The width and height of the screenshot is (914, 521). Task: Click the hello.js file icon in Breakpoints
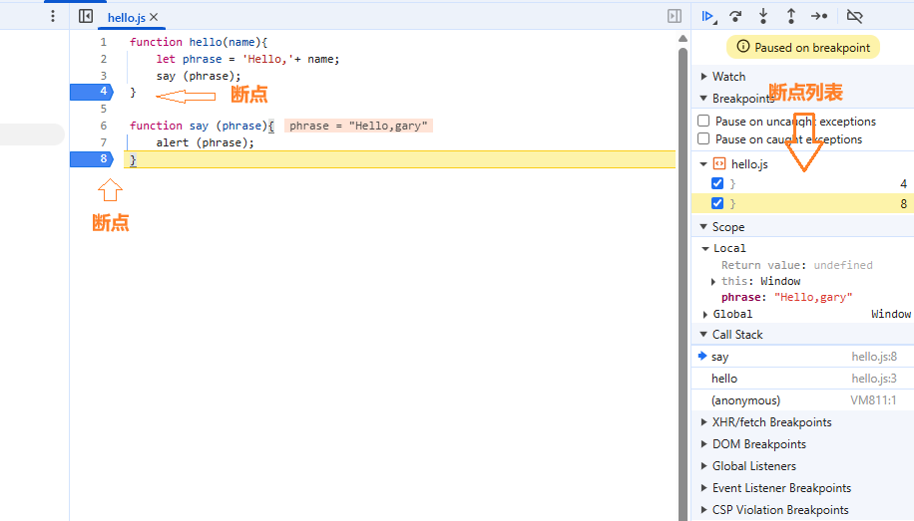(719, 164)
